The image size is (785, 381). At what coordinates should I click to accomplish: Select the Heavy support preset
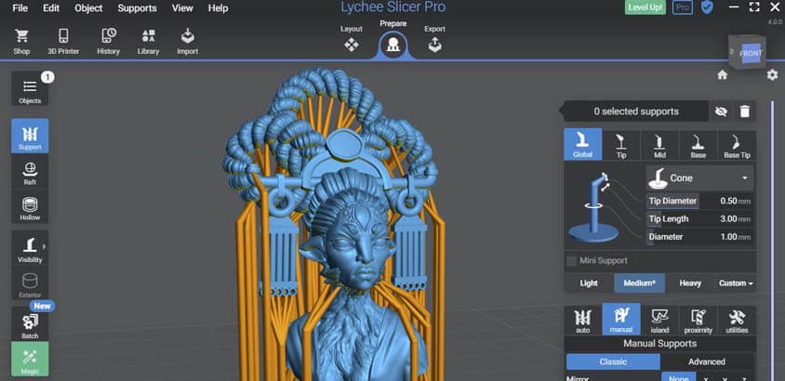click(x=690, y=283)
